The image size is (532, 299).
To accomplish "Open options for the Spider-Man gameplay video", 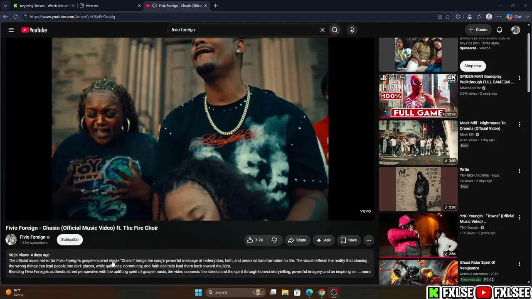I will [x=519, y=78].
